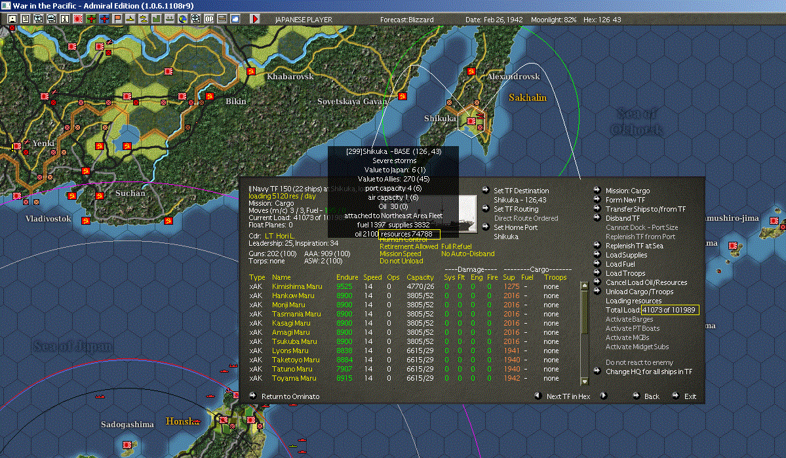Viewport: 786px width, 458px height.
Task: Click Load Fuel
Action: point(620,264)
